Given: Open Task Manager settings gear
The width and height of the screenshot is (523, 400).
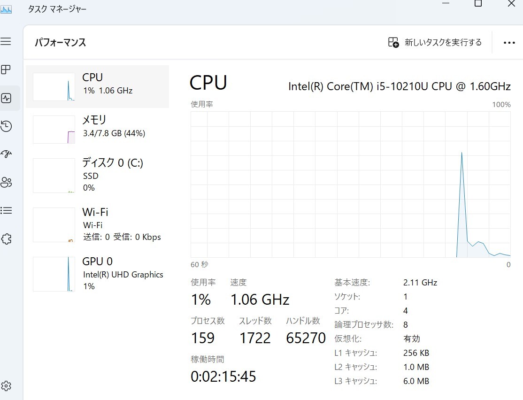Looking at the screenshot, I should (6, 386).
